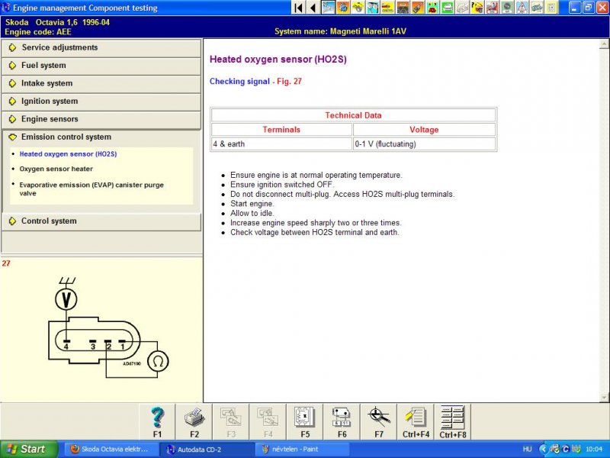This screenshot has width=610, height=458.
Task: Click 'Heated oxygen sensor (HO2S)' page title
Action: (x=278, y=60)
